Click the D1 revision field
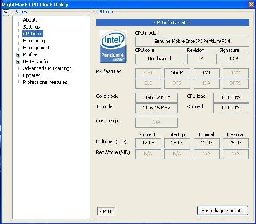The image size is (256, 224). (x=202, y=59)
